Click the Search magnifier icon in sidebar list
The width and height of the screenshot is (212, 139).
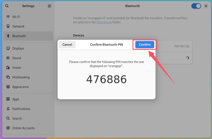[8, 118]
